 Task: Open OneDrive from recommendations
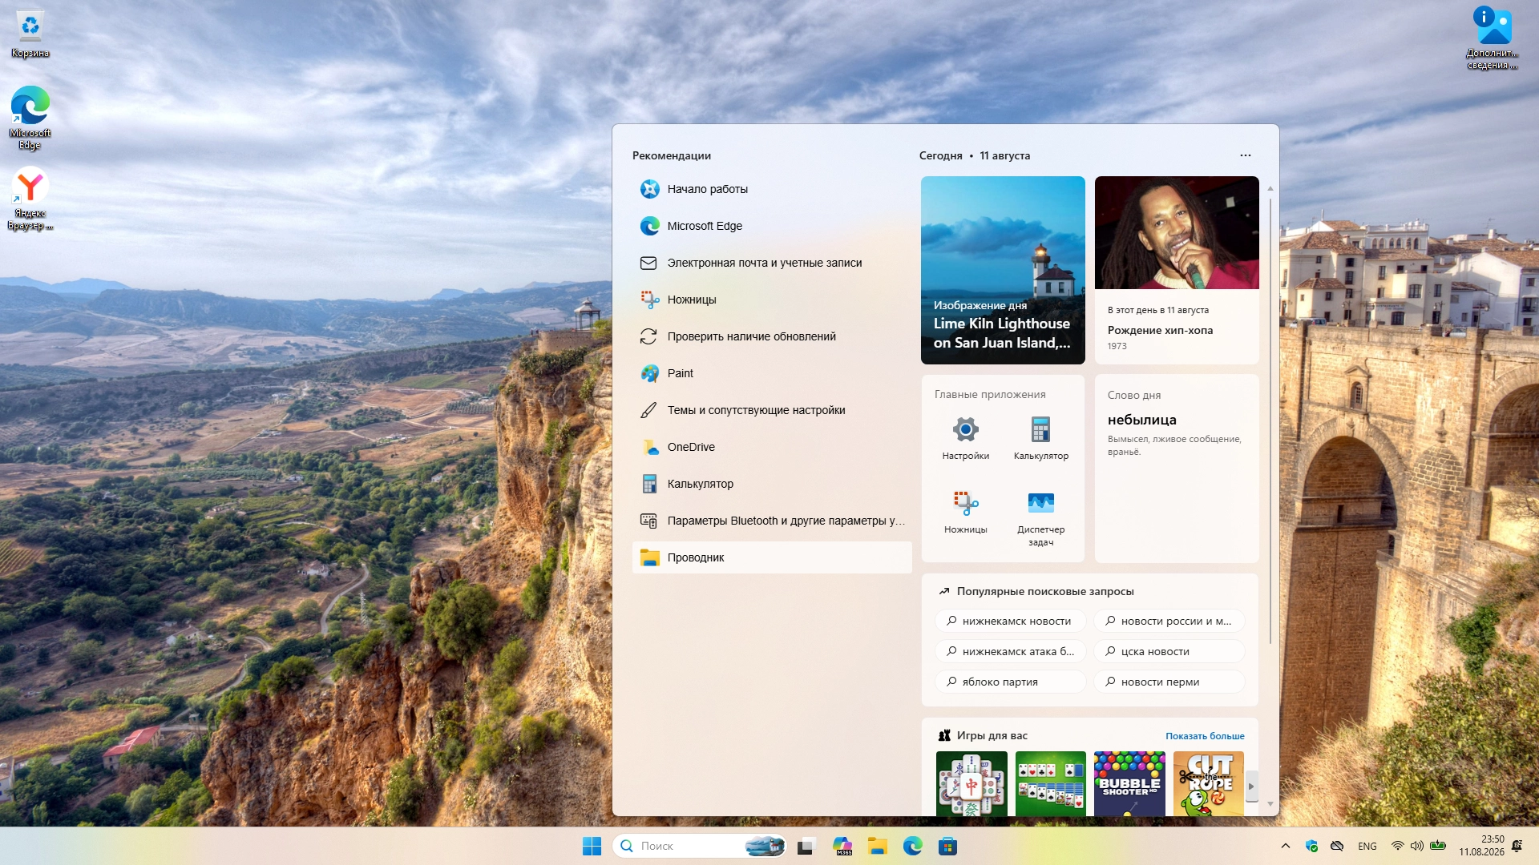[772, 447]
